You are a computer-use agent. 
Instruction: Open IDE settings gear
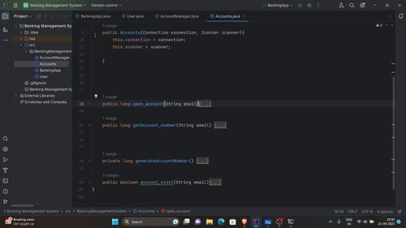click(x=362, y=5)
